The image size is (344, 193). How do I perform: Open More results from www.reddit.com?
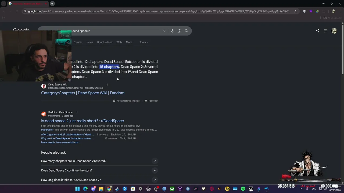click(x=60, y=143)
